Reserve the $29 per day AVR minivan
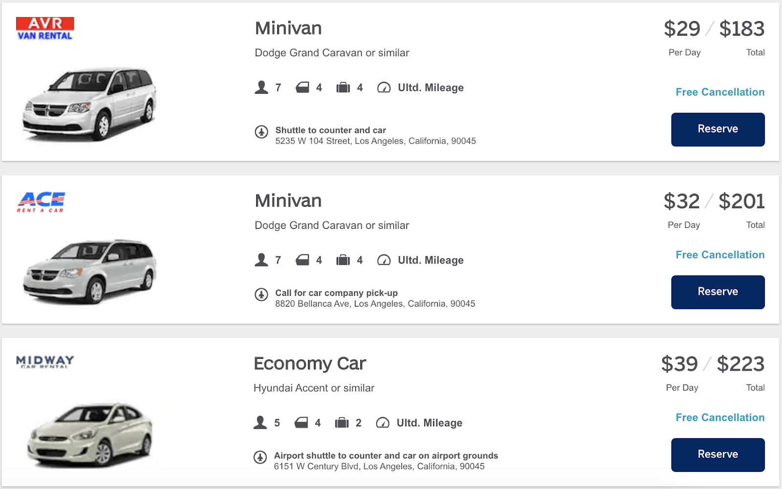Screen dimensions: 782x489 coord(717,130)
